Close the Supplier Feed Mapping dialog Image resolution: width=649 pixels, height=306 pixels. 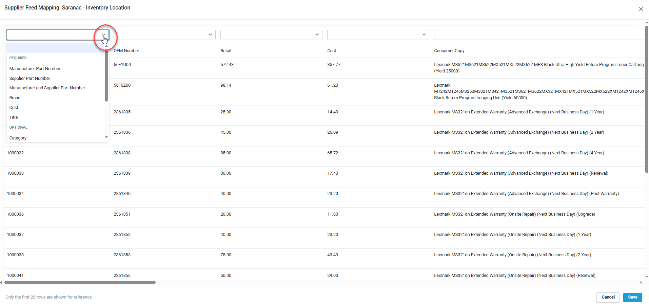(x=641, y=9)
